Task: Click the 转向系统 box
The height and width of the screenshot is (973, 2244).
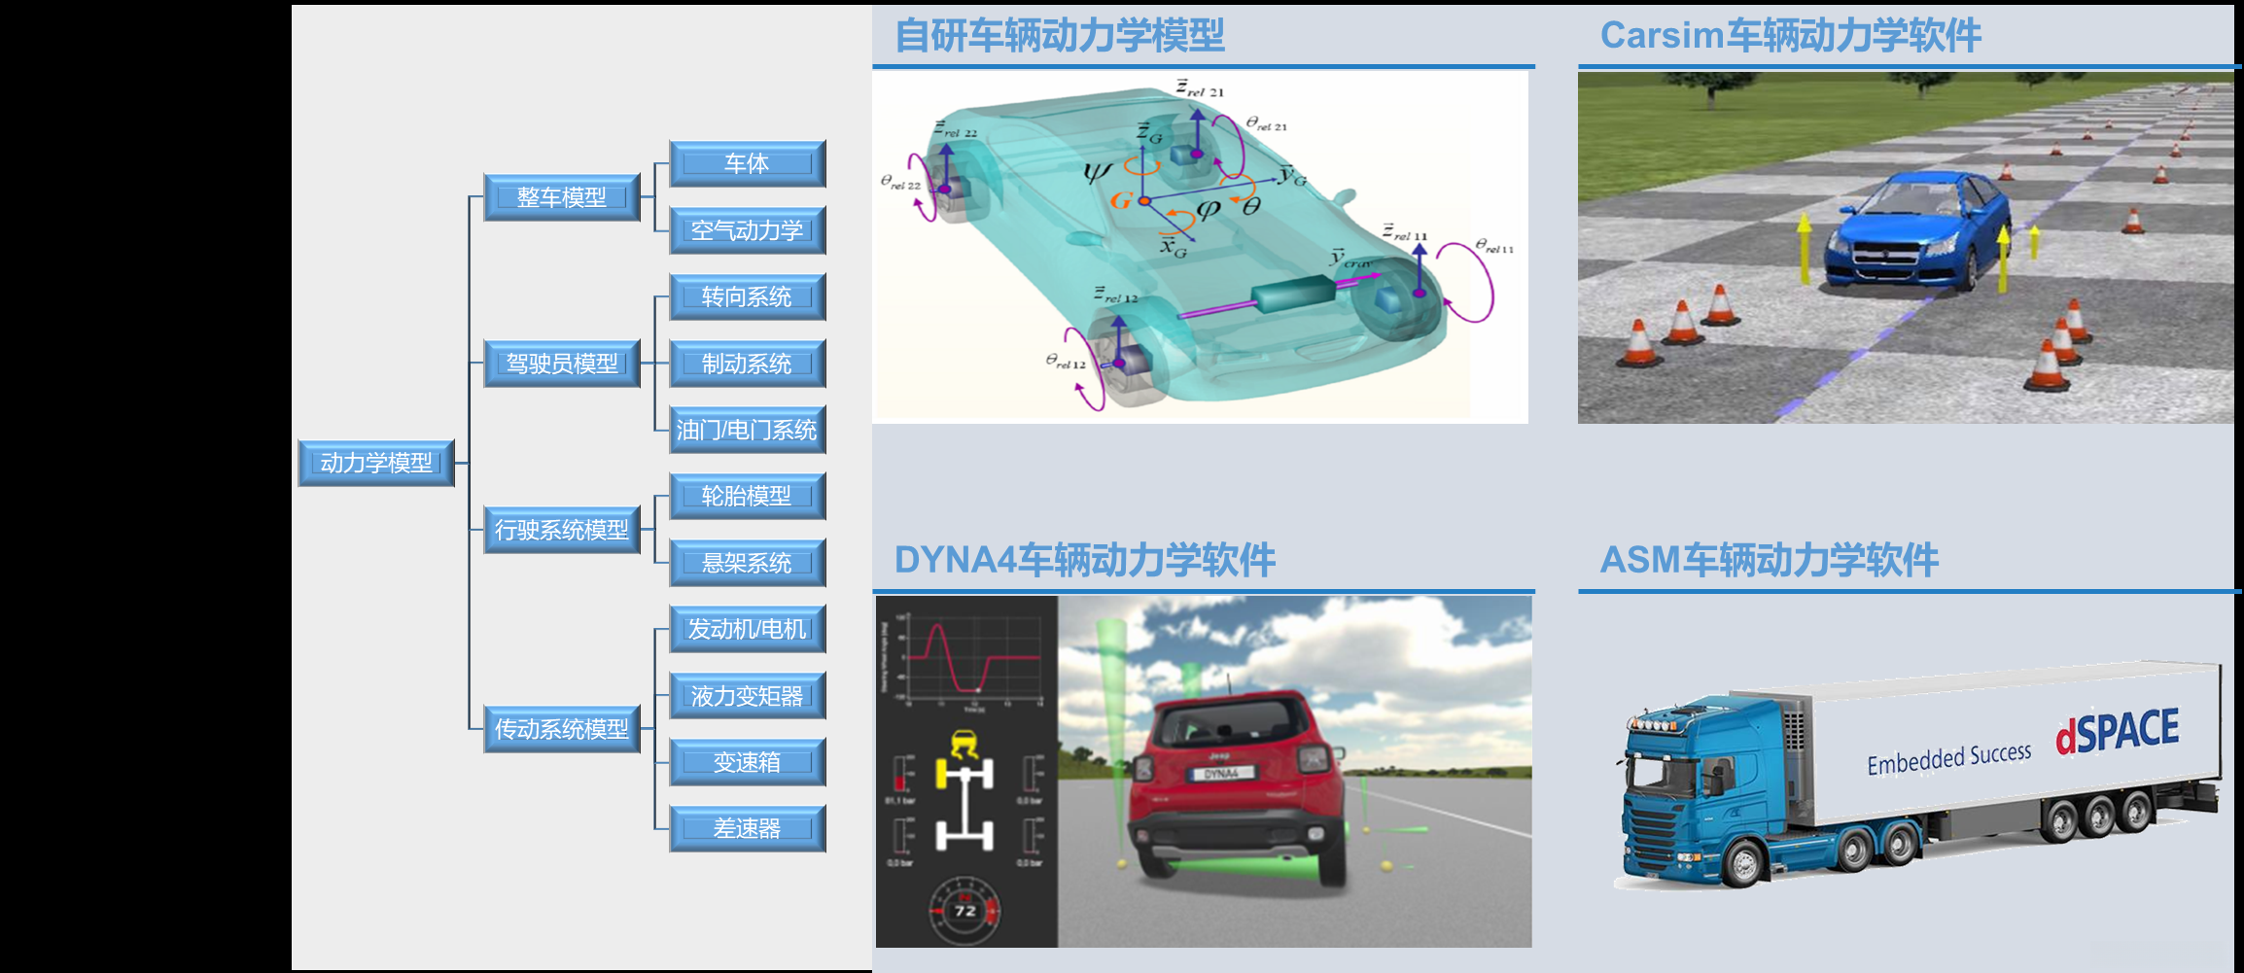Action: 748,296
